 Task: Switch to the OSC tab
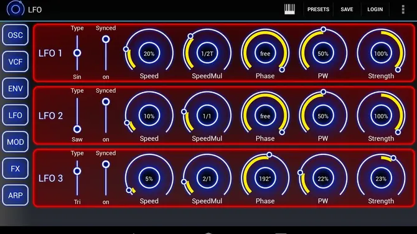[x=15, y=35]
